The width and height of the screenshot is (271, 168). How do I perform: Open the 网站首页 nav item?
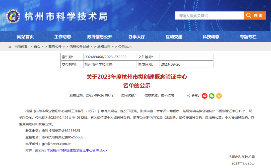point(25,37)
